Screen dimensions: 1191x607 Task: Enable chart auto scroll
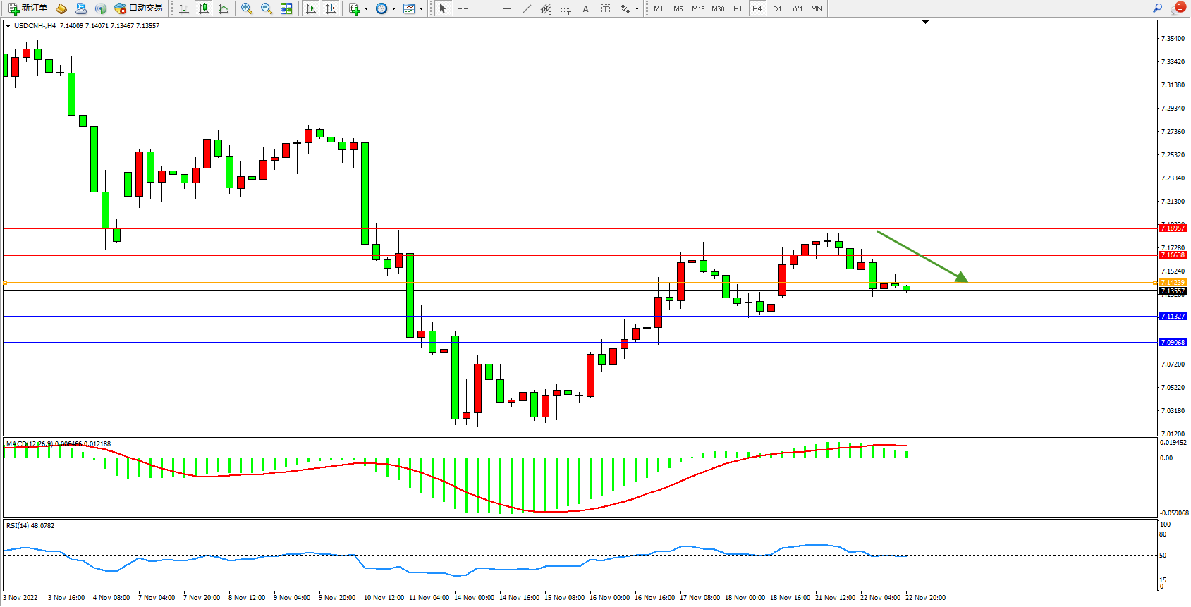(x=311, y=8)
